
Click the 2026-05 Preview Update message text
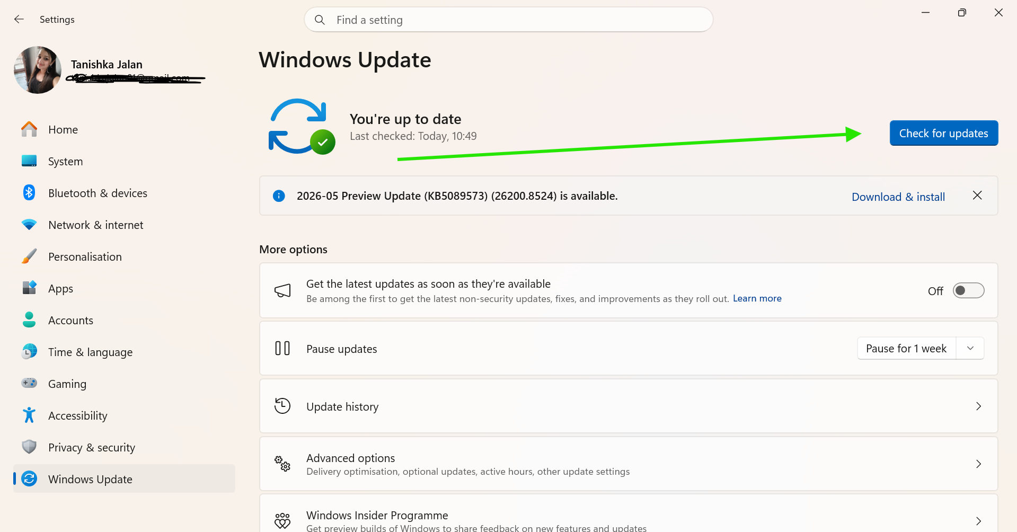pos(457,196)
